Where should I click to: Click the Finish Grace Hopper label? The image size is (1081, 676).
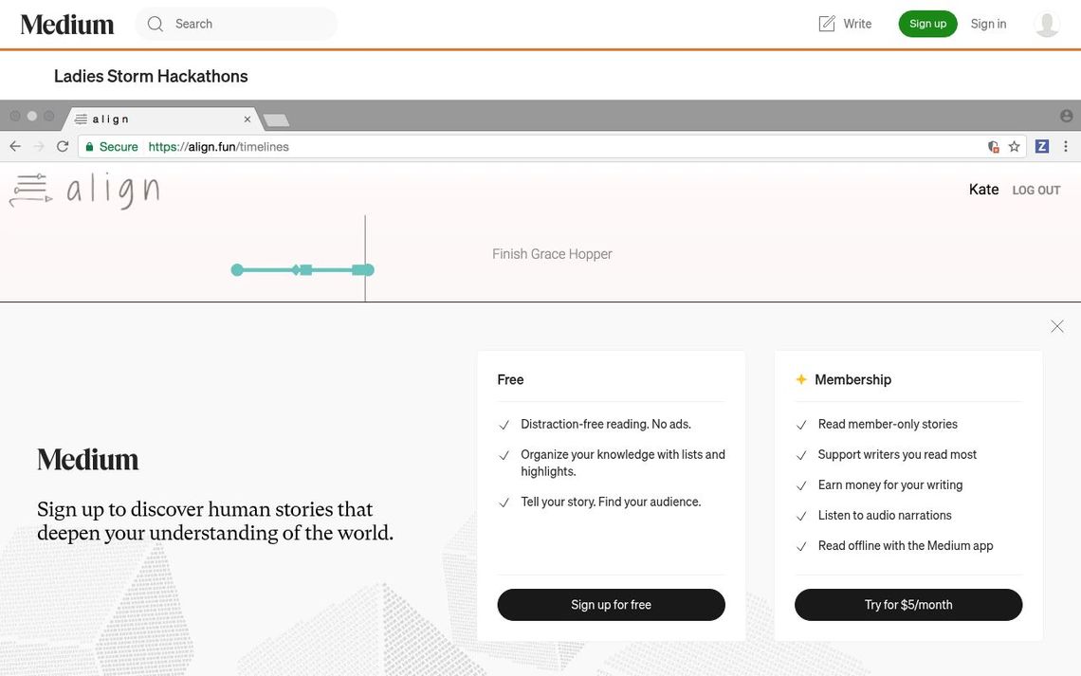pos(552,254)
